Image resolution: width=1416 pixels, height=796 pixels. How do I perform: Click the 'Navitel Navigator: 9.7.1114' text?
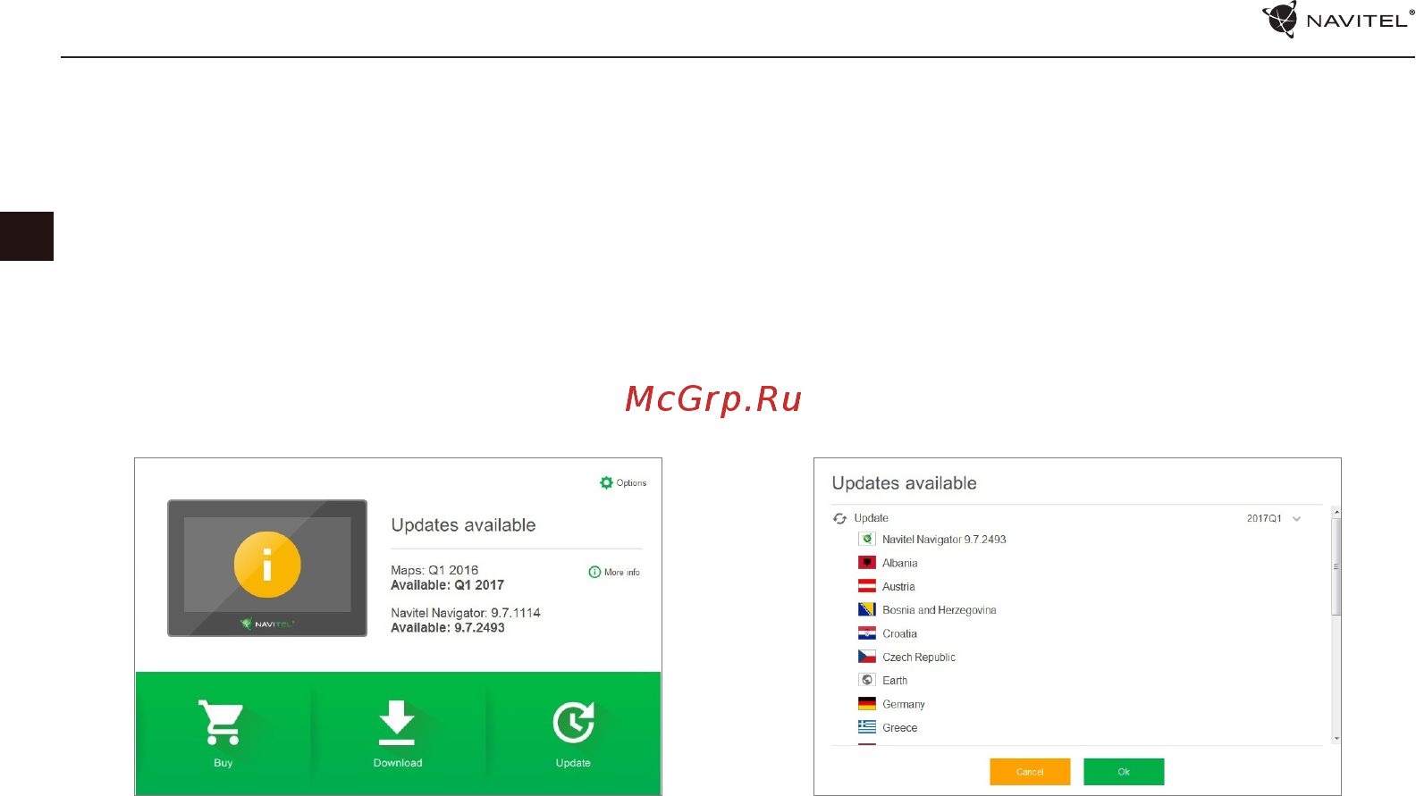pos(466,613)
